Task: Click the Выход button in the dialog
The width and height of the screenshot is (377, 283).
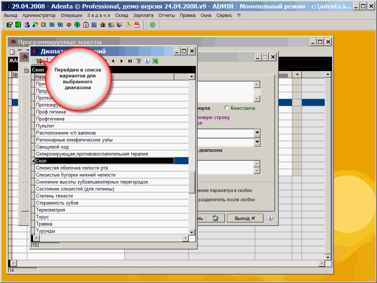Action: click(244, 218)
